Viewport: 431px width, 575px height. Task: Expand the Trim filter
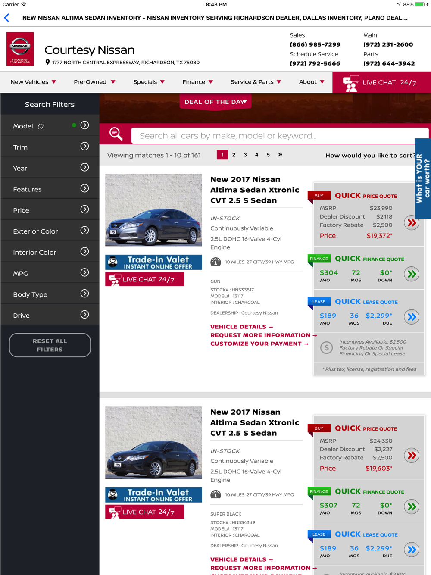coord(85,147)
